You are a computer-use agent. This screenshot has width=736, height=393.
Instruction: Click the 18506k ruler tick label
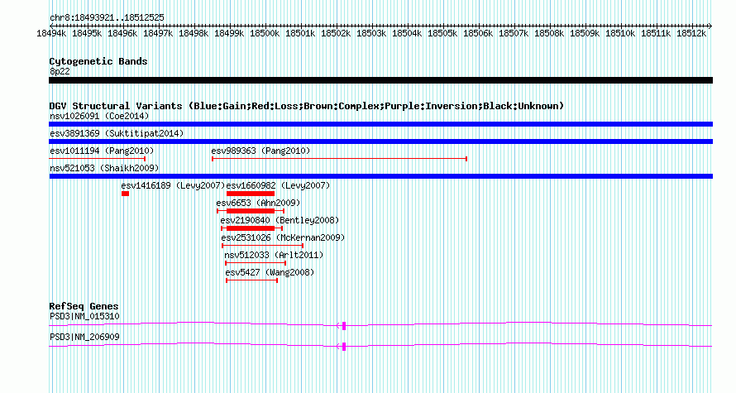(x=478, y=33)
